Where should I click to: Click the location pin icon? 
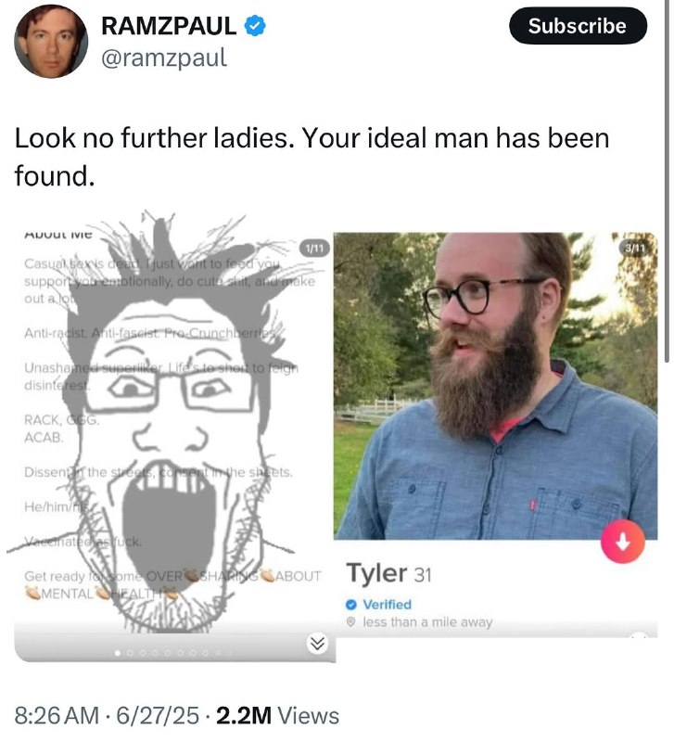pos(350,621)
